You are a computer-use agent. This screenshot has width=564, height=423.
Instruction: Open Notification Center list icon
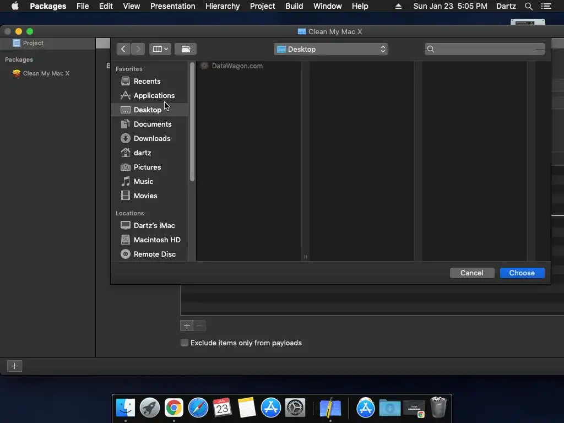[546, 6]
